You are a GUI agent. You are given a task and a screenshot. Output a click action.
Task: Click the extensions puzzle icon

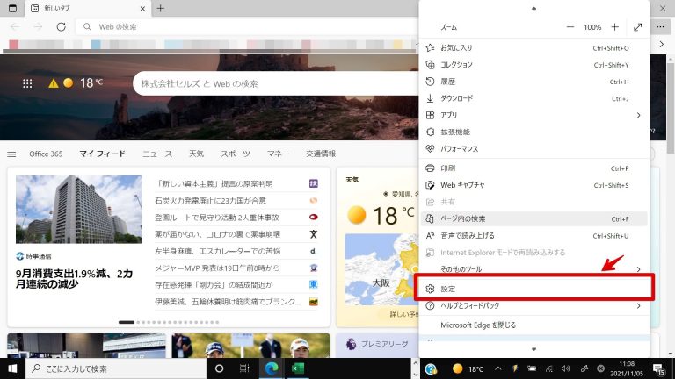[x=430, y=132]
